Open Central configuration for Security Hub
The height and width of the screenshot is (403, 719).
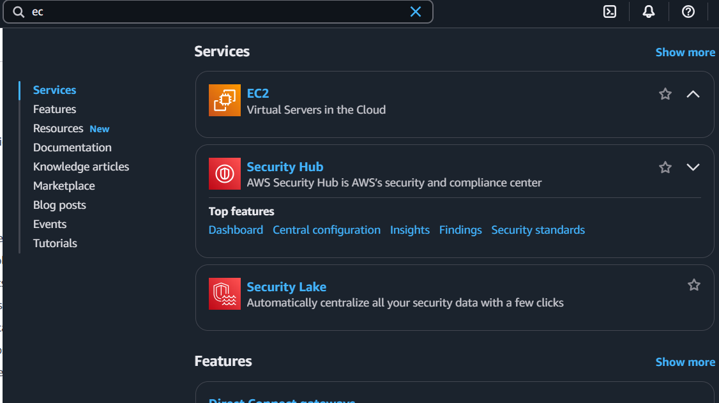326,229
